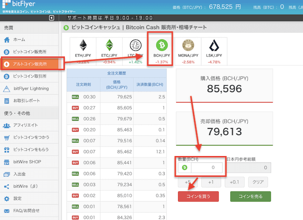The width and height of the screenshot is (303, 220).
Task: Click the +1 quantity button
Action: (211, 182)
